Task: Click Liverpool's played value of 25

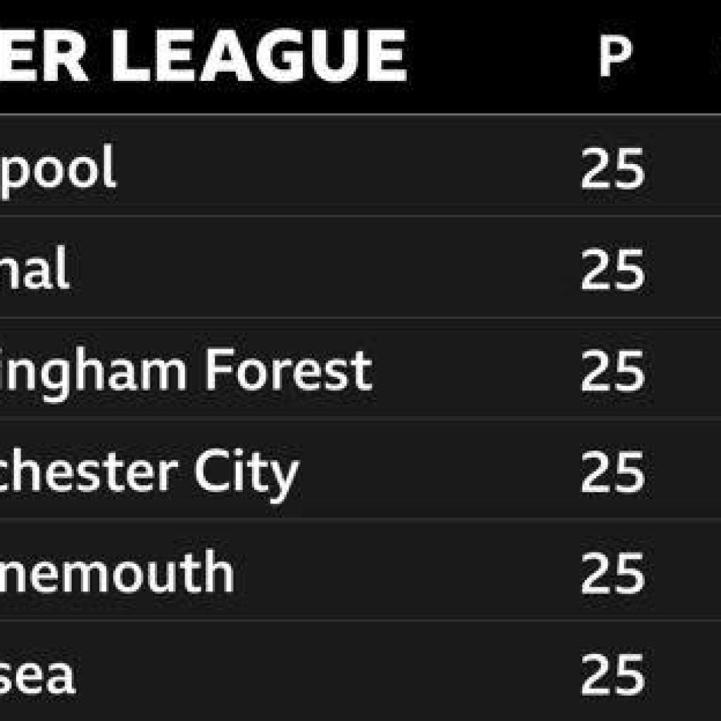Action: click(x=613, y=169)
